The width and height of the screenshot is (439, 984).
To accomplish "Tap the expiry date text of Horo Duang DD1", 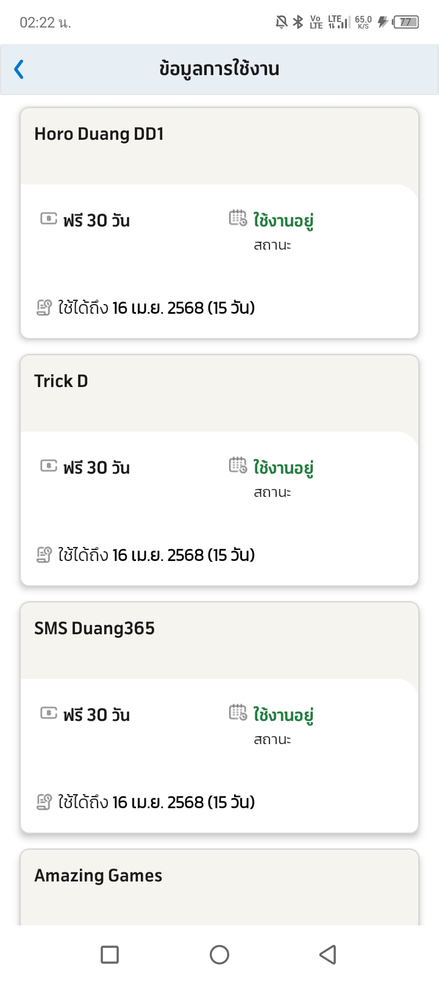I will coord(156,308).
